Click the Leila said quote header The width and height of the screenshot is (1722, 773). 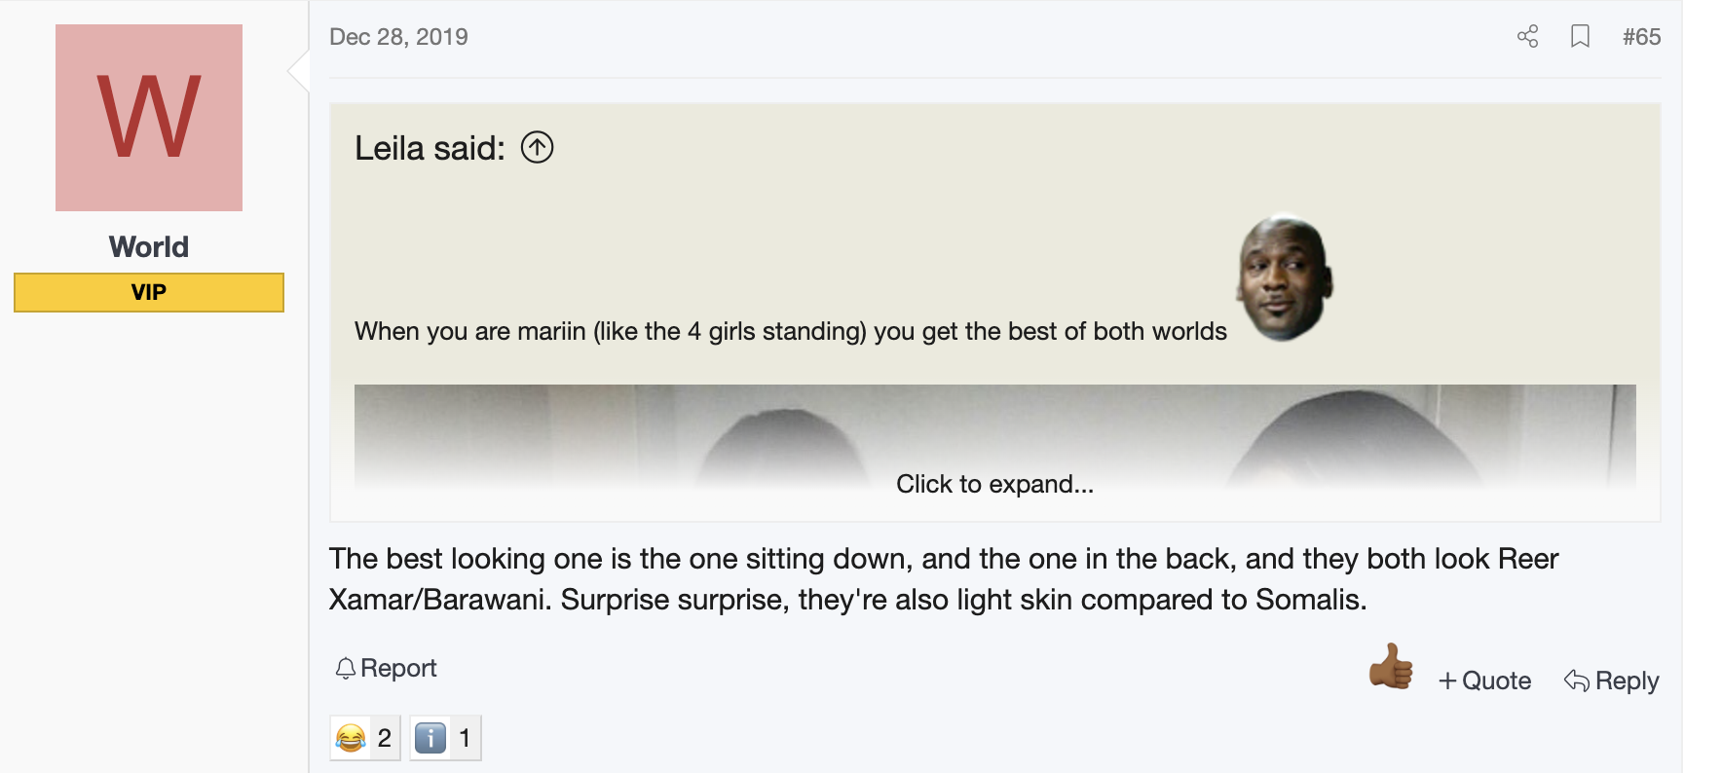(x=430, y=148)
